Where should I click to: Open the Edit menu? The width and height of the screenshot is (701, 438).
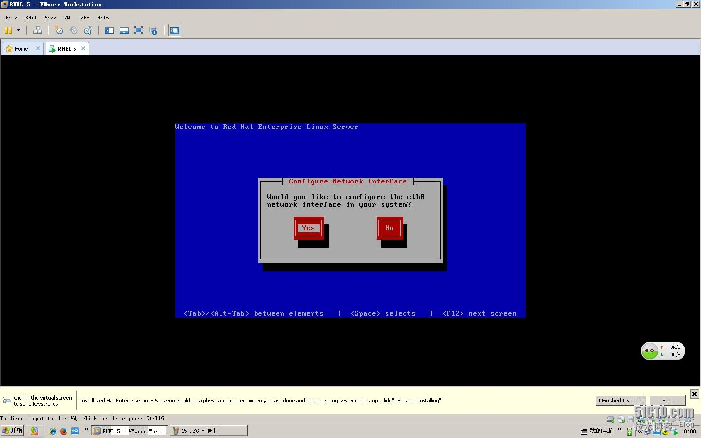31,18
